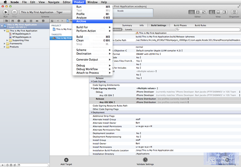This screenshot has height=167, width=241.
Task: Click the recent files clock filter icon
Action: point(7,165)
